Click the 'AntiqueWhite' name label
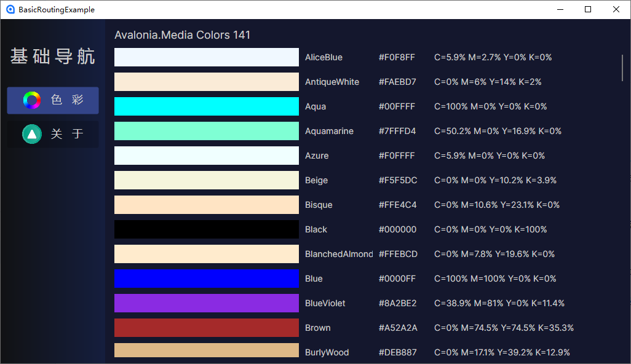The height and width of the screenshot is (364, 631). point(332,82)
